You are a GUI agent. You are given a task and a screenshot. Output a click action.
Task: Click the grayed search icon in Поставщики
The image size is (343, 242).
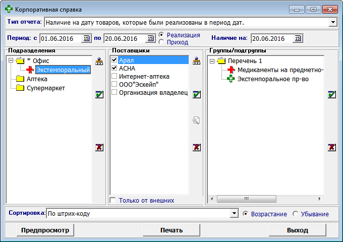pyautogui.click(x=196, y=120)
